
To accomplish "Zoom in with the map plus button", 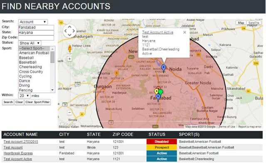I will (x=69, y=59).
